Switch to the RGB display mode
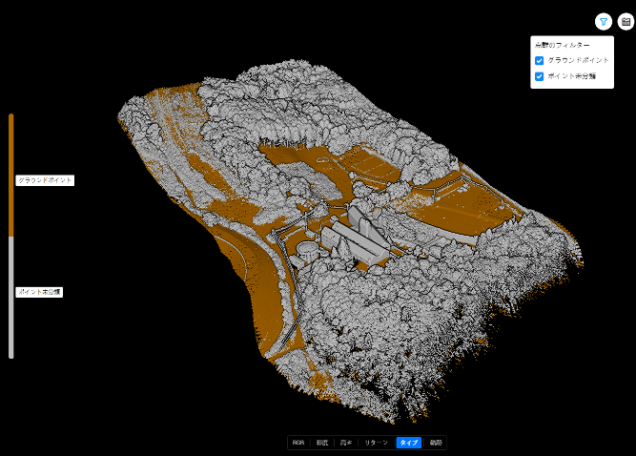The image size is (636, 456). click(298, 443)
